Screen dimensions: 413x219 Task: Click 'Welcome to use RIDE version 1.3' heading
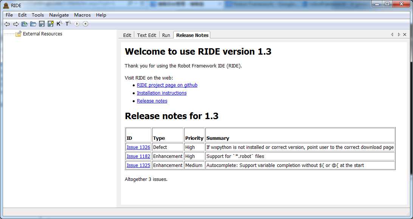[x=198, y=52]
